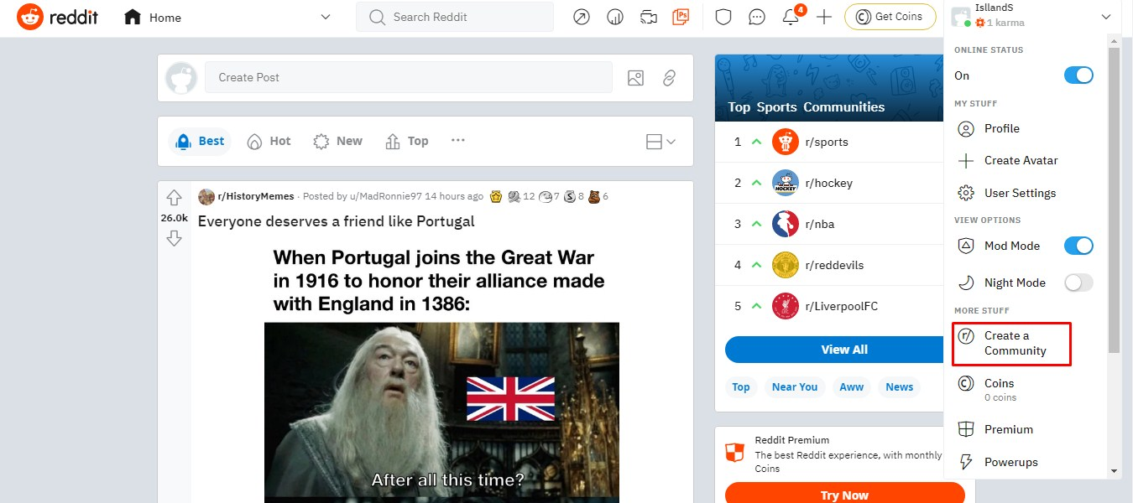This screenshot has width=1133, height=503.
Task: Click the Create Post input field
Action: click(x=409, y=77)
